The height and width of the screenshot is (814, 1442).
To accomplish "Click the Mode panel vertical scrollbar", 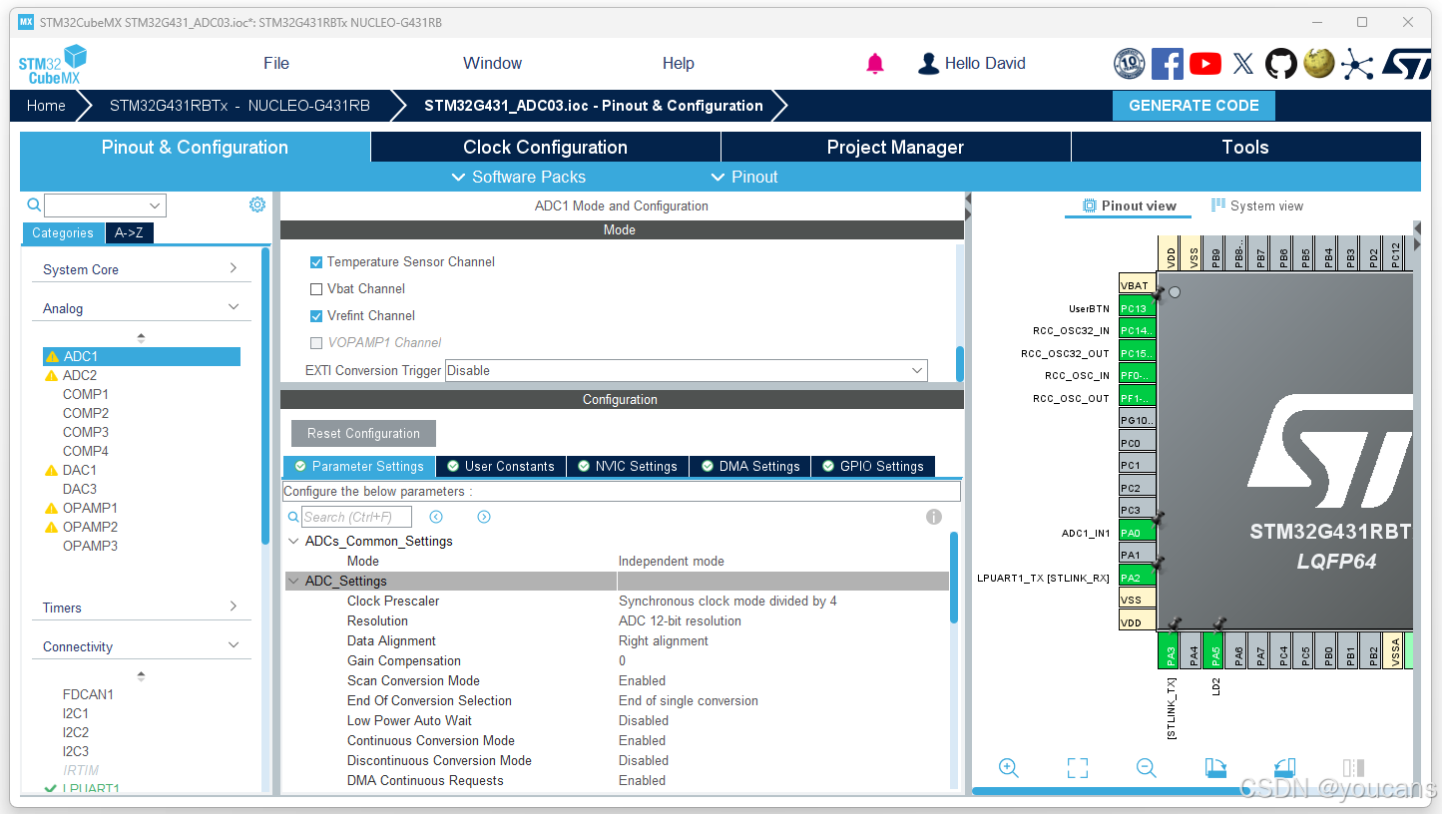I will click(x=960, y=364).
